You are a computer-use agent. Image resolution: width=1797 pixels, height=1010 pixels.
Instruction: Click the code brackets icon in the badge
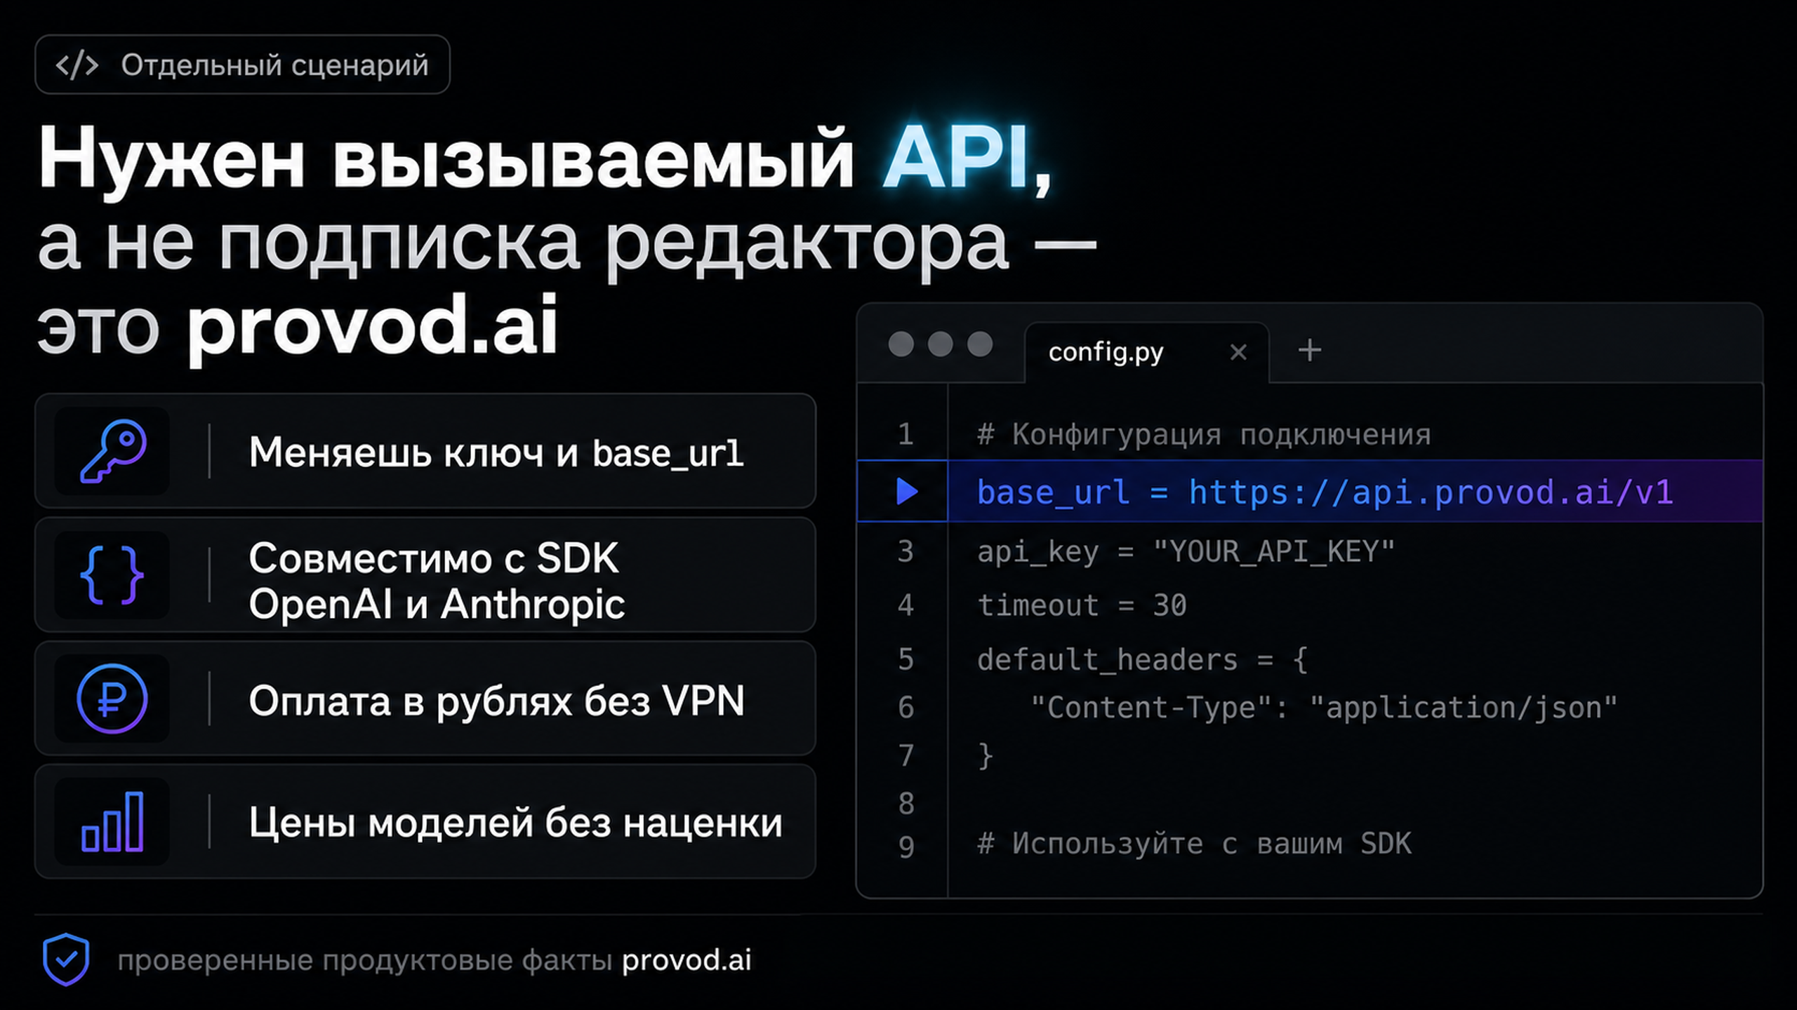[x=77, y=65]
